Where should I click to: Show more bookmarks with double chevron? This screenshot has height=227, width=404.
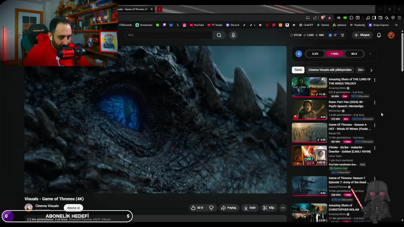[x=396, y=25]
